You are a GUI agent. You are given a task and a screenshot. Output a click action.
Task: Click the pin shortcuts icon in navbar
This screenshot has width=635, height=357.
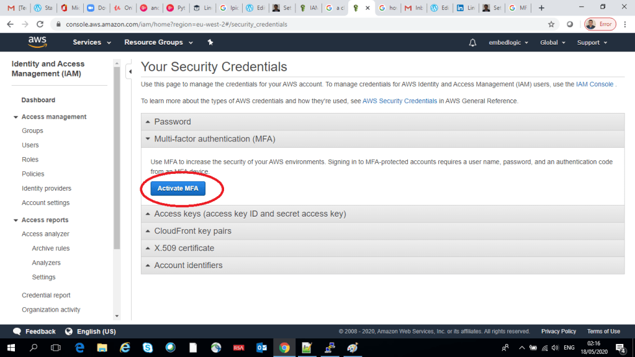pos(210,42)
